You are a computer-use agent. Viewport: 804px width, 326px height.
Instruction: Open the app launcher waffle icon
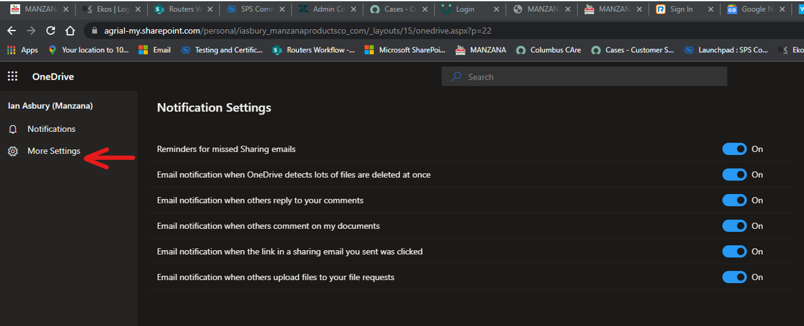[12, 77]
